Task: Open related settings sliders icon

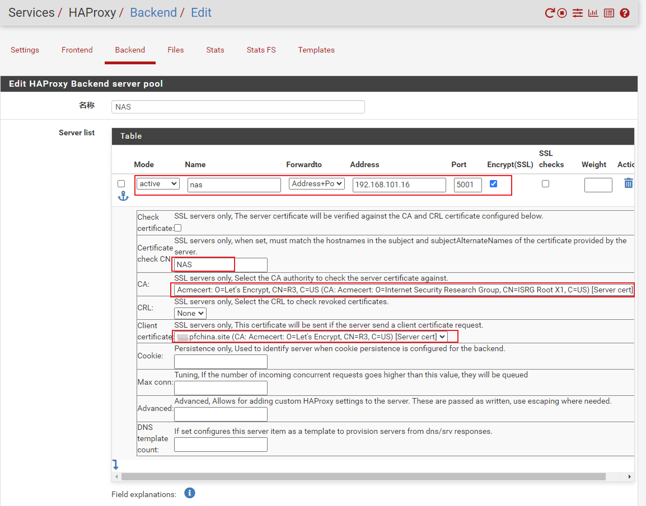Action: tap(578, 13)
